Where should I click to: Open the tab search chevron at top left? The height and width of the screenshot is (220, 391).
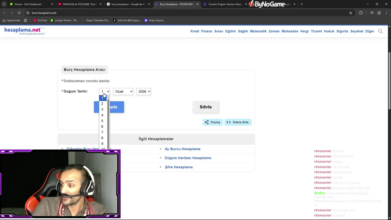[4, 4]
